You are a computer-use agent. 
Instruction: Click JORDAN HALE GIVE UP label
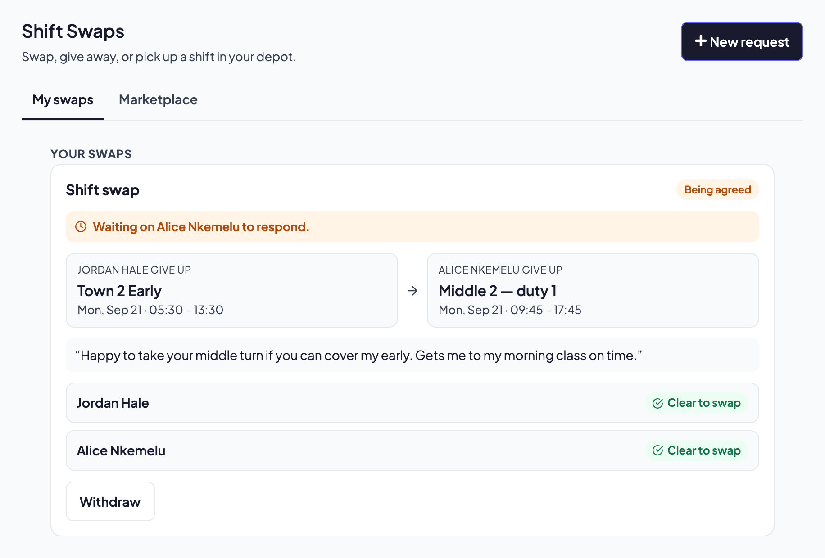point(134,270)
